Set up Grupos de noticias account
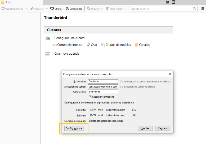Image resolution: width=206 pixels, height=144 pixels. point(116,45)
